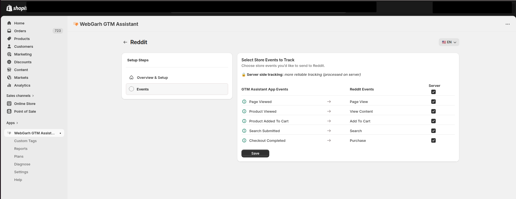The height and width of the screenshot is (199, 516).
Task: Uncheck server tracking for Add To Cart
Action: [433, 121]
